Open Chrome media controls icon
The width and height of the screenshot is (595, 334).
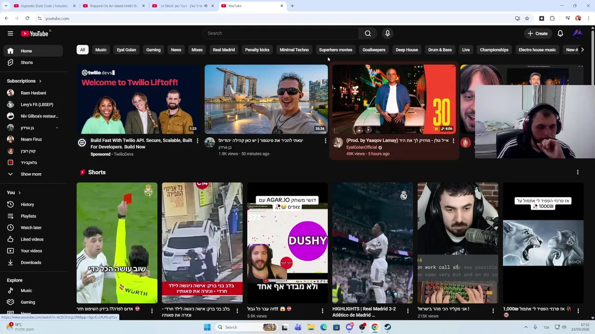568,19
